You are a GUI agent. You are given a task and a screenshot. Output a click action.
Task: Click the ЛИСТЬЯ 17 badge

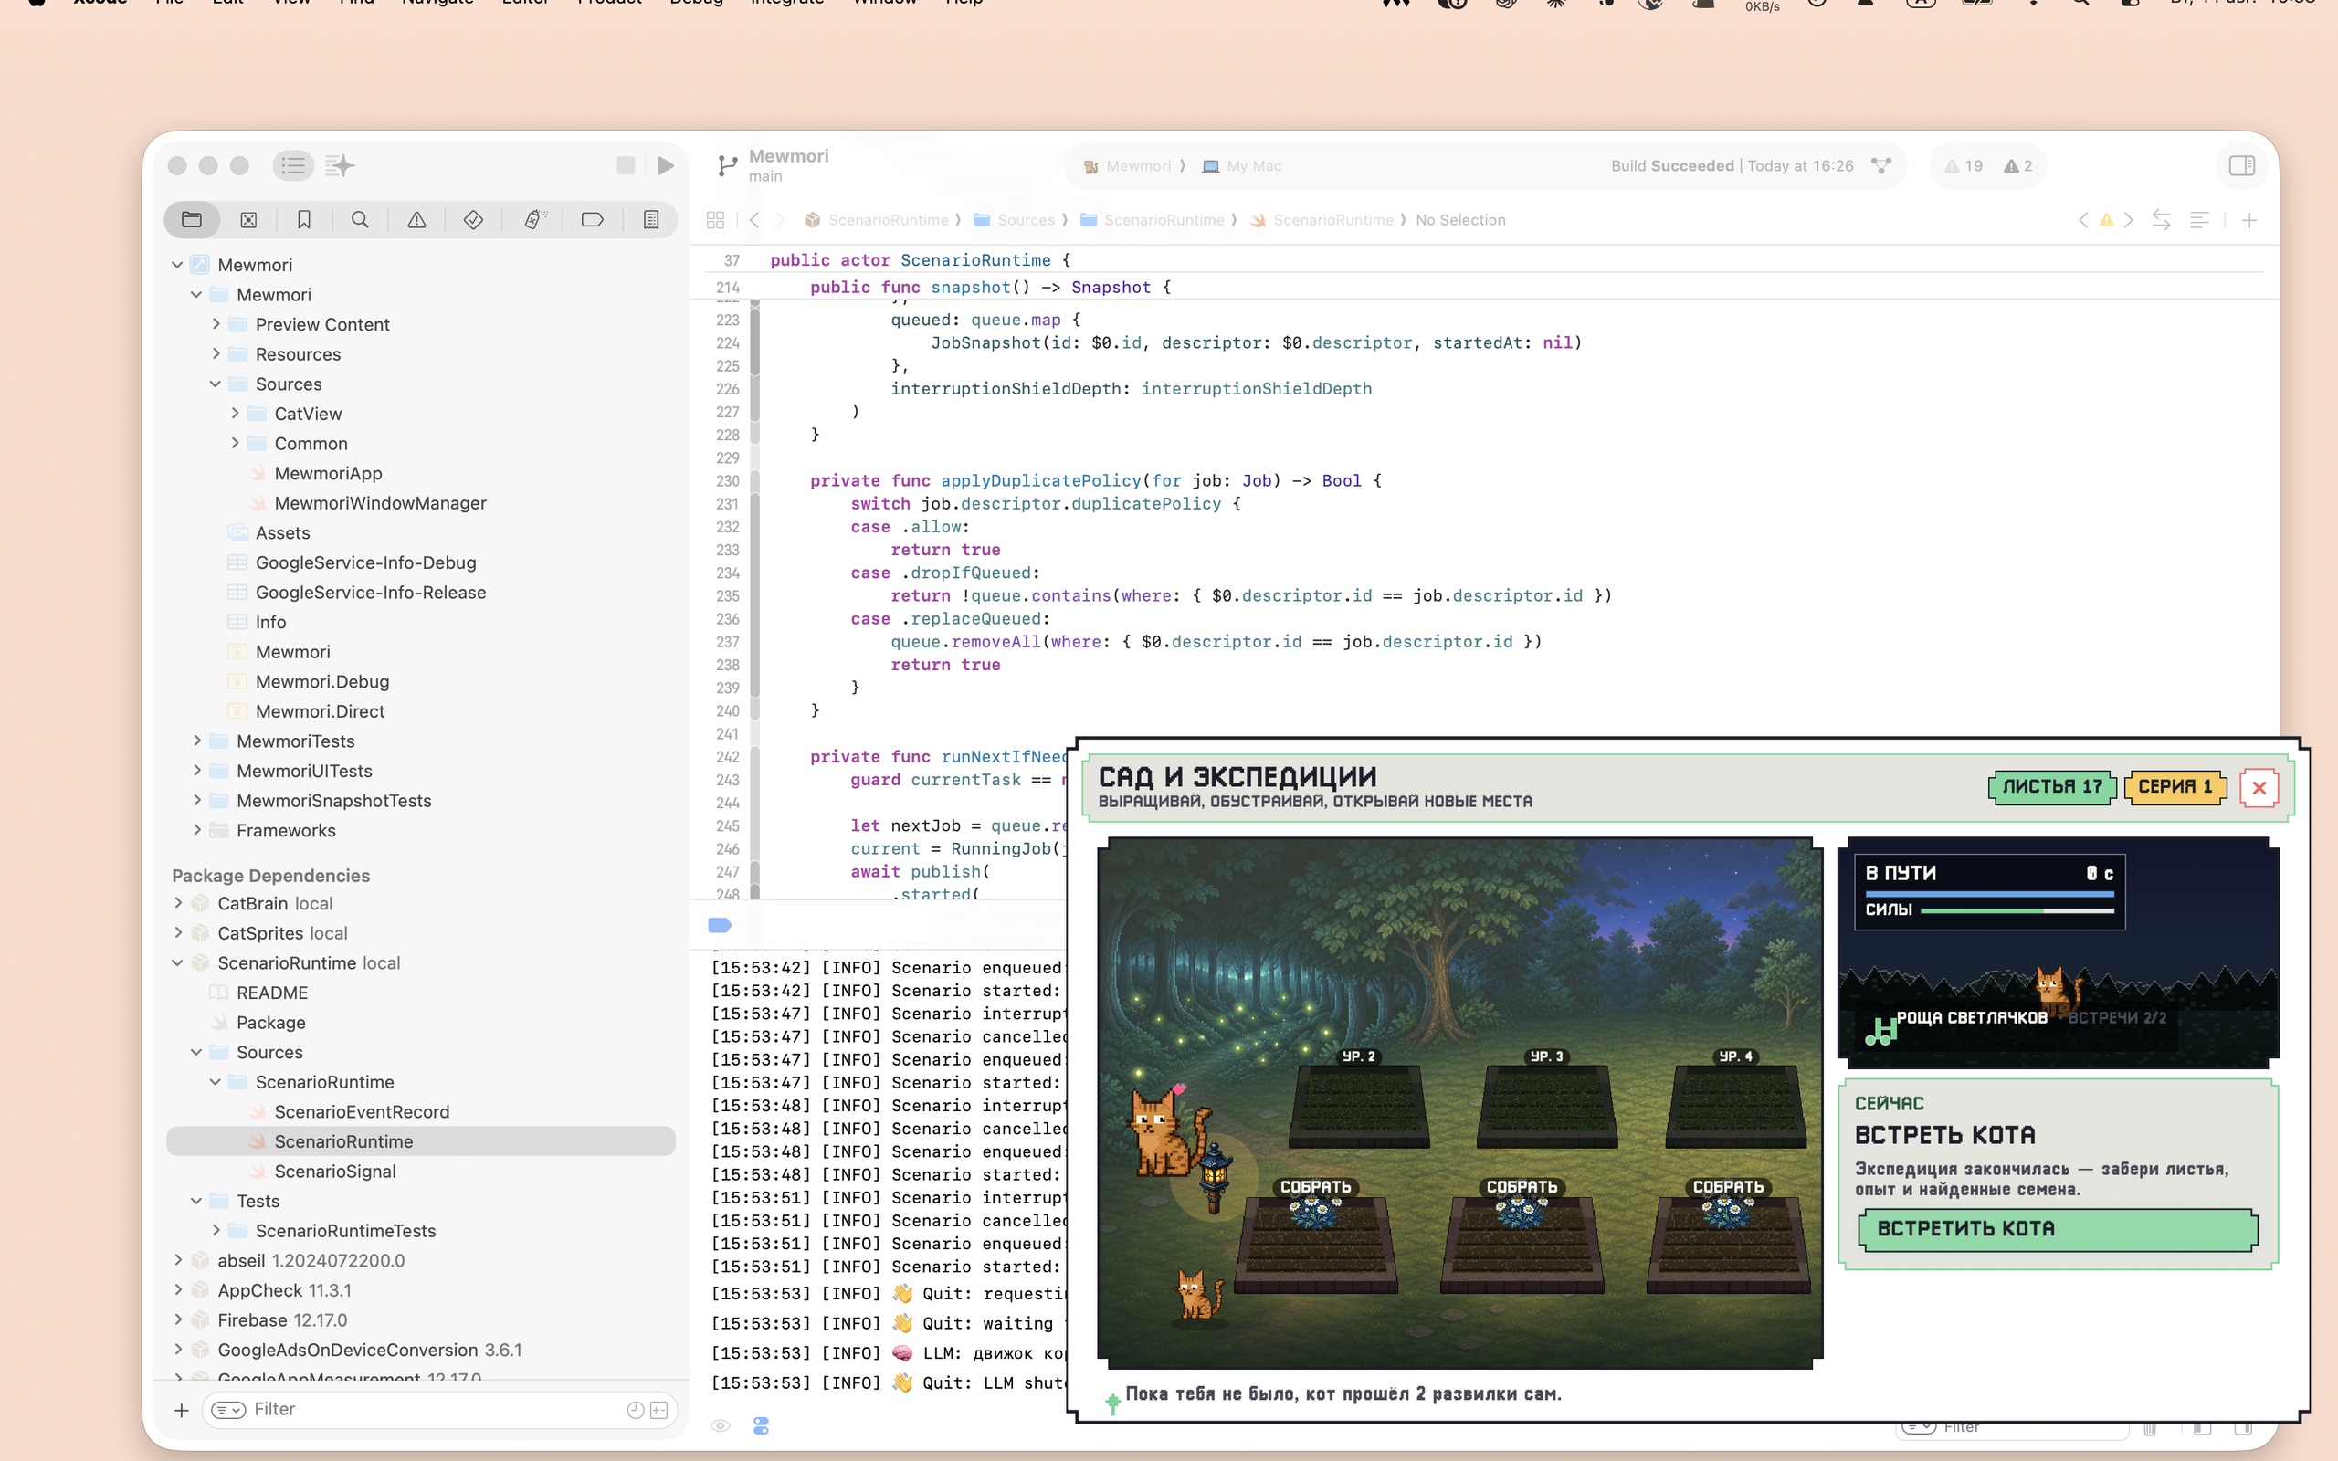tap(2052, 786)
